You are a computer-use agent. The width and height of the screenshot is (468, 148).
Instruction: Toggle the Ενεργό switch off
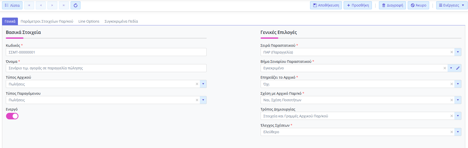point(12,116)
